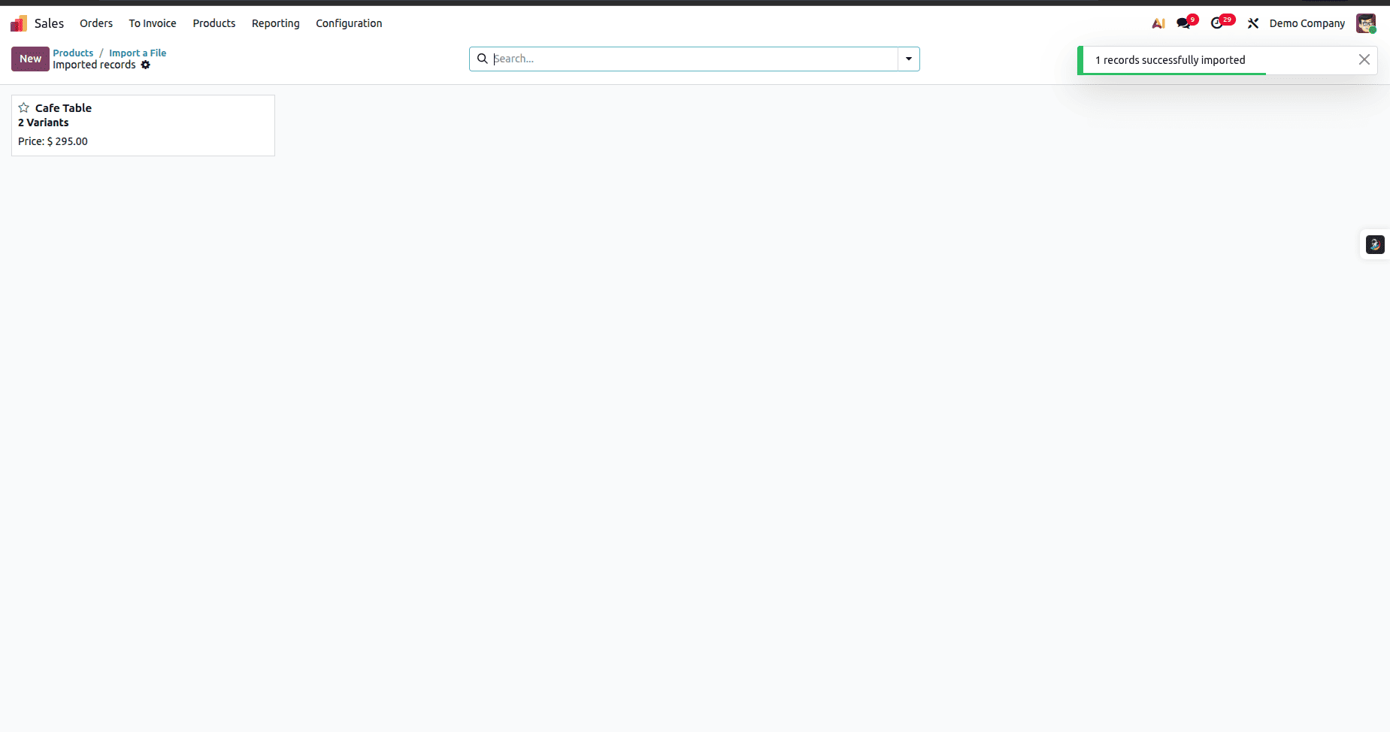Open the activities clock icon
Image resolution: width=1390 pixels, height=732 pixels.
click(1219, 23)
